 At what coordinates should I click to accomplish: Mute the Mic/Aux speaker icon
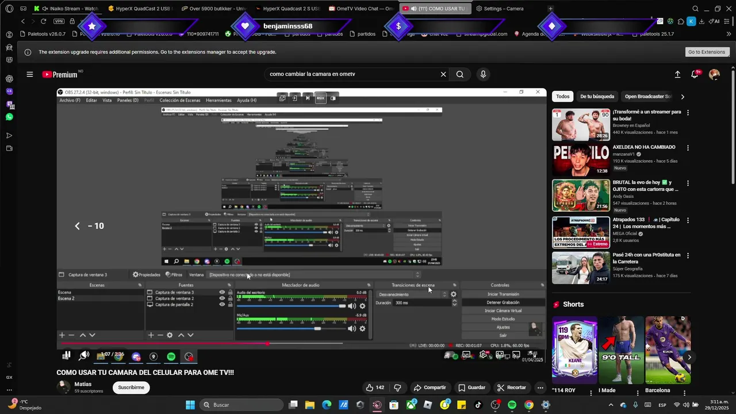pos(352,328)
